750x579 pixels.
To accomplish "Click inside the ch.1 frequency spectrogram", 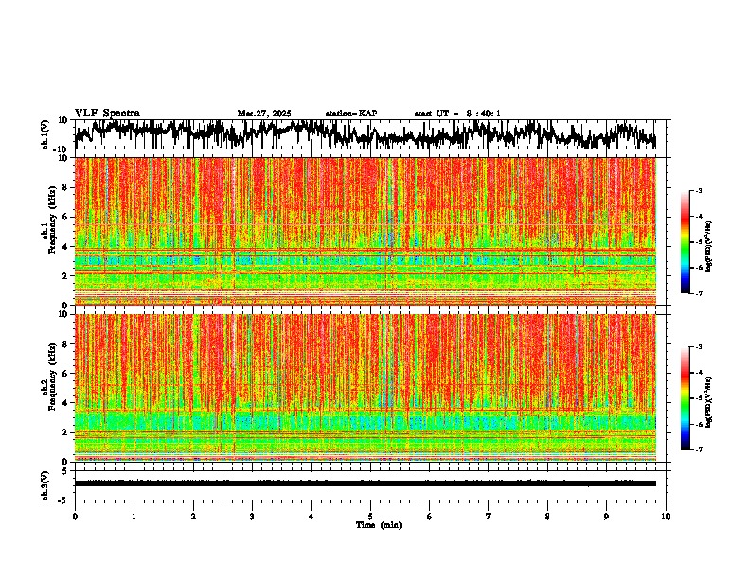I will (x=366, y=231).
